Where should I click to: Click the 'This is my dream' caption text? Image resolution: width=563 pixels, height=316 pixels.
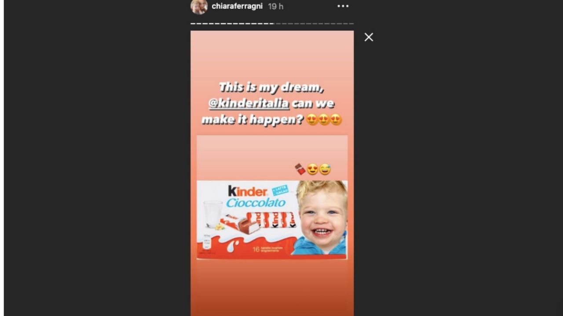271,87
